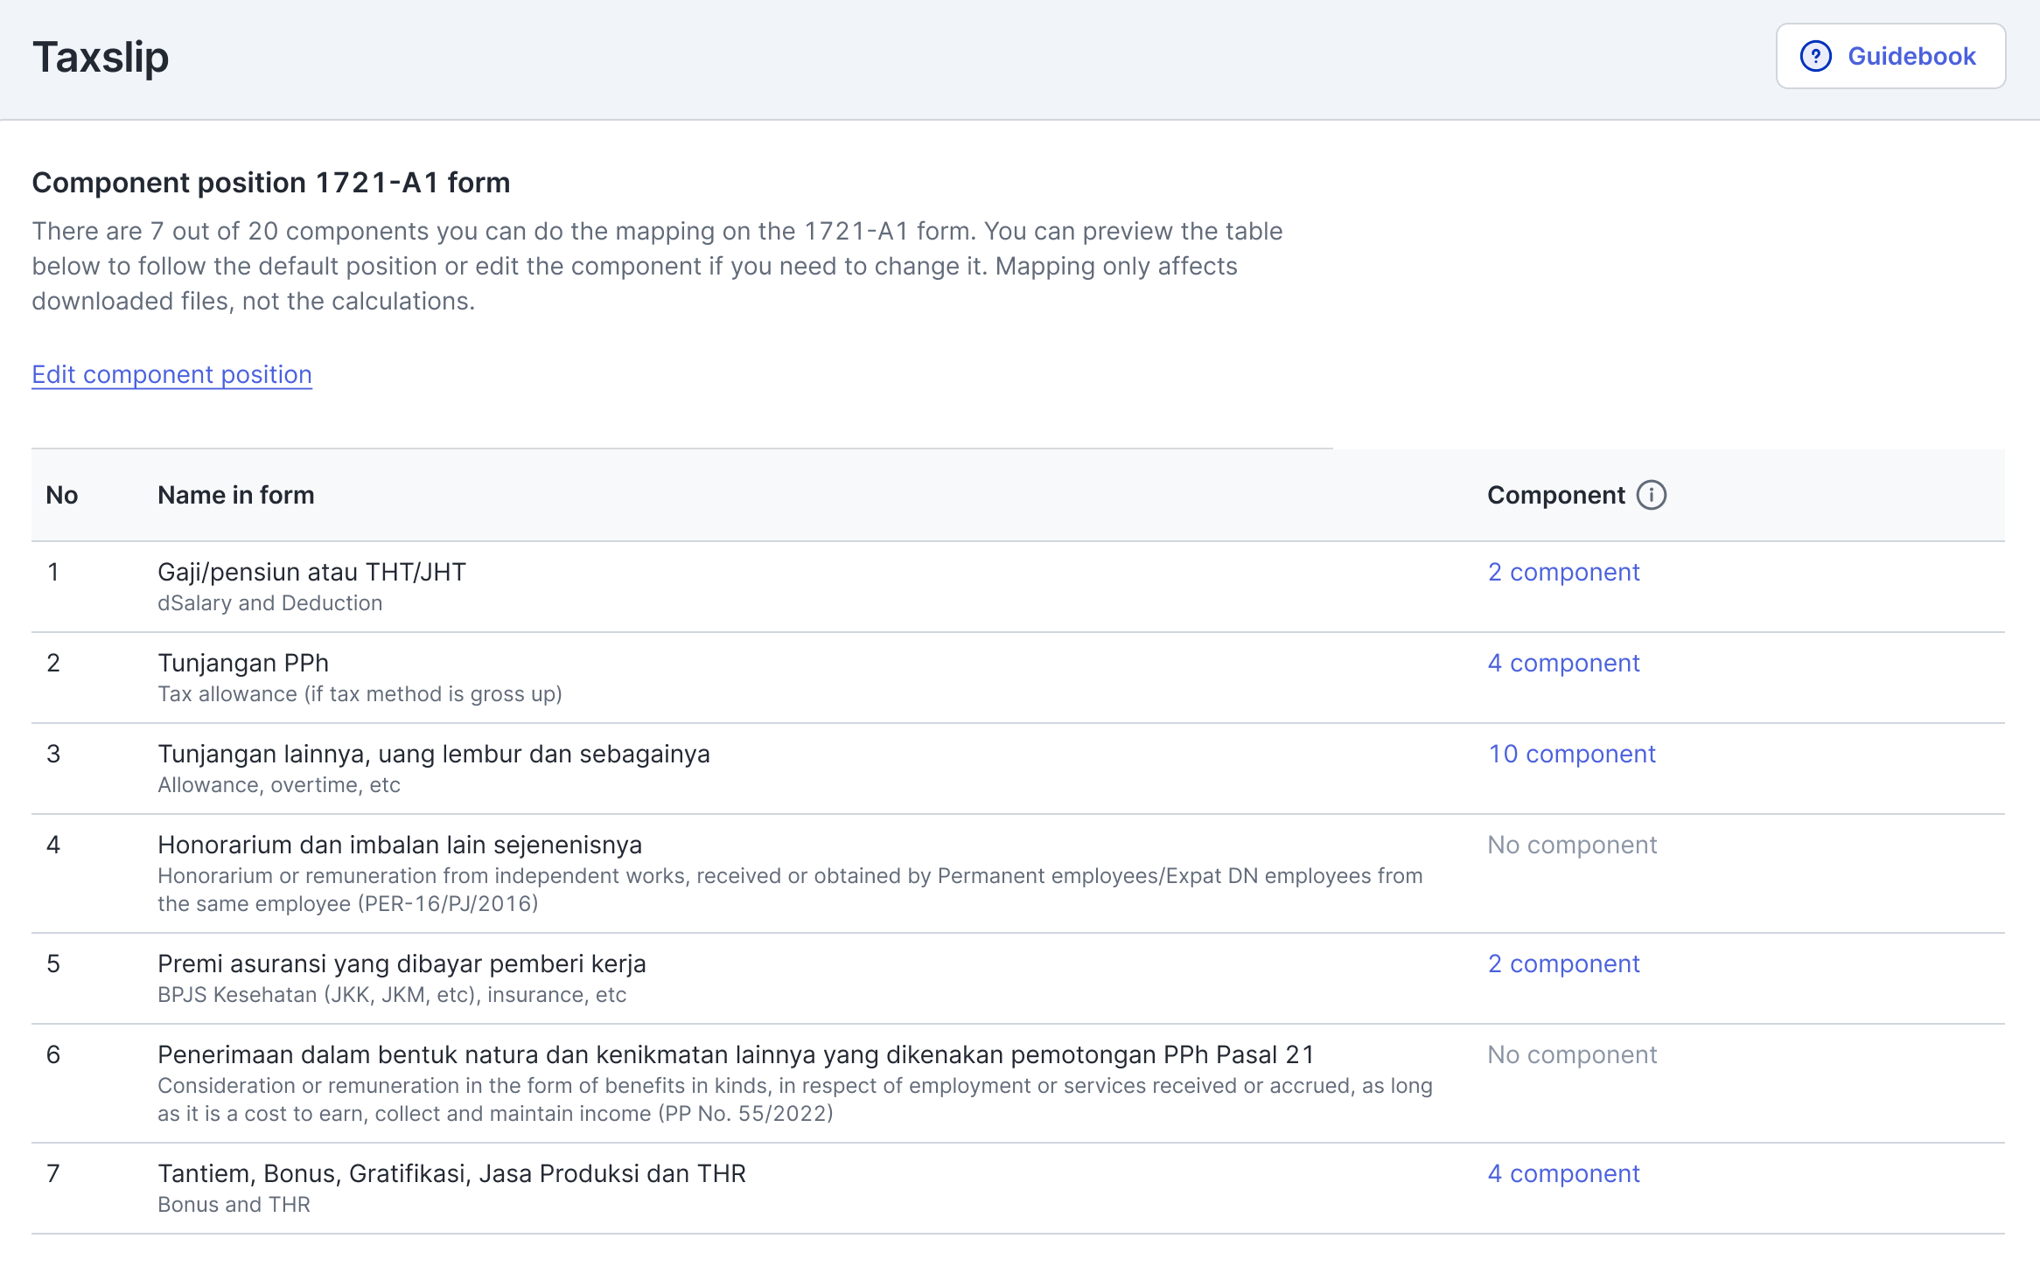The width and height of the screenshot is (2040, 1266).
Task: Select the Tunjangan PPh row name
Action: coord(243,663)
